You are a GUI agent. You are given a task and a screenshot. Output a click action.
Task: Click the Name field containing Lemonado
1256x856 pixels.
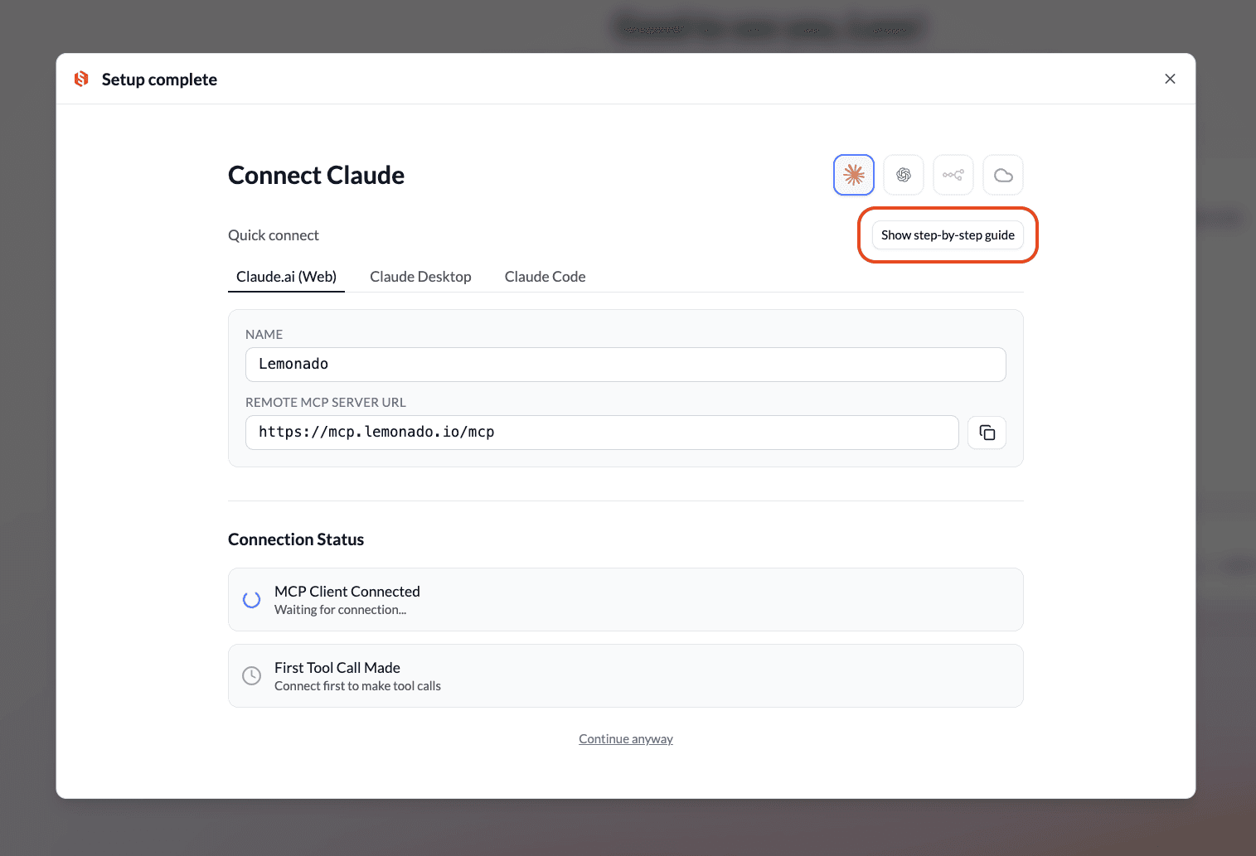click(625, 365)
